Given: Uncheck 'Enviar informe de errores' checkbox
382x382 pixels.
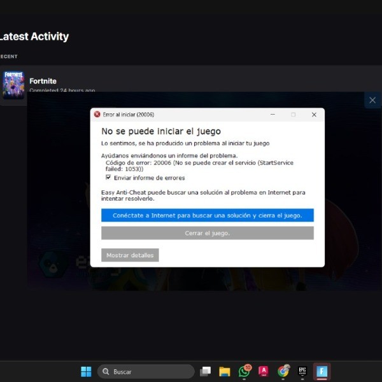Looking at the screenshot, I should (x=108, y=178).
